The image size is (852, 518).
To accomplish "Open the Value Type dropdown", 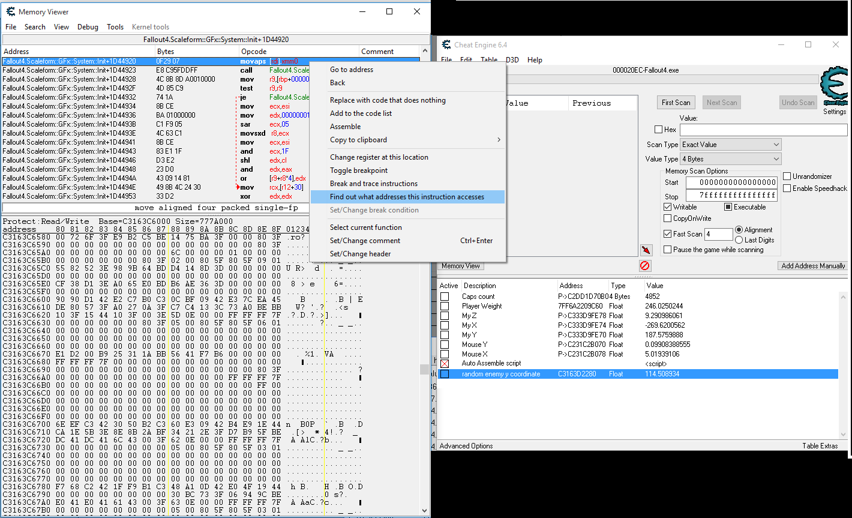I will [730, 159].
